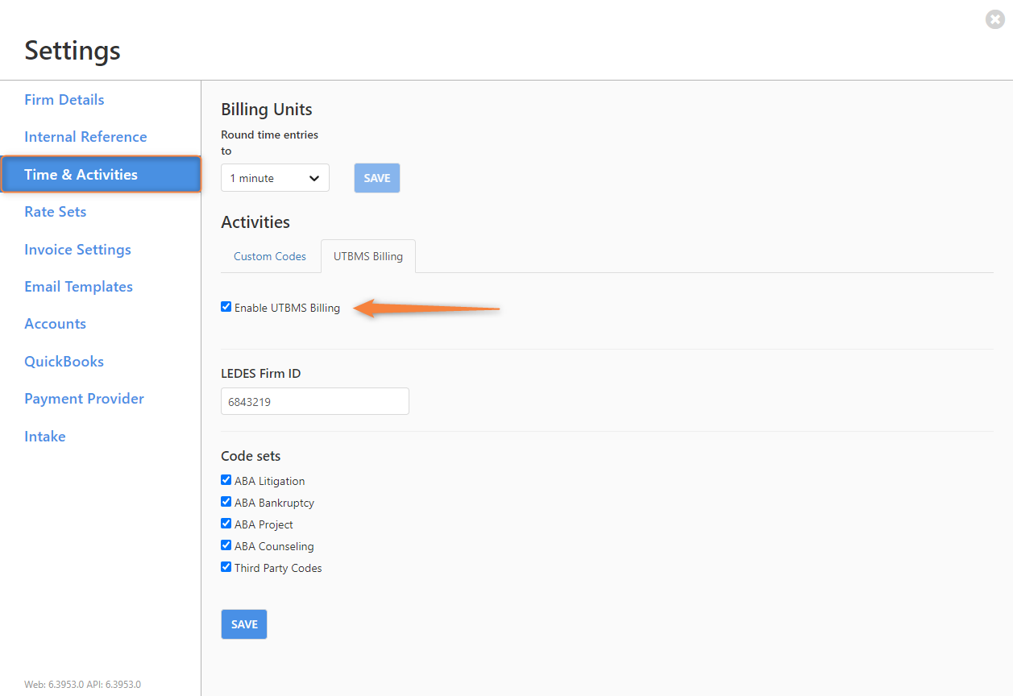
Task: Open the round time entries dropdown
Action: pos(275,177)
